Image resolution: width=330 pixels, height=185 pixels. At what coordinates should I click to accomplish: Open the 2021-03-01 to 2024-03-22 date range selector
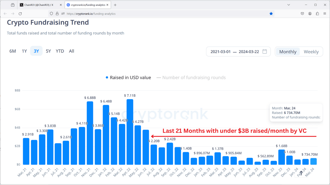[x=238, y=52]
